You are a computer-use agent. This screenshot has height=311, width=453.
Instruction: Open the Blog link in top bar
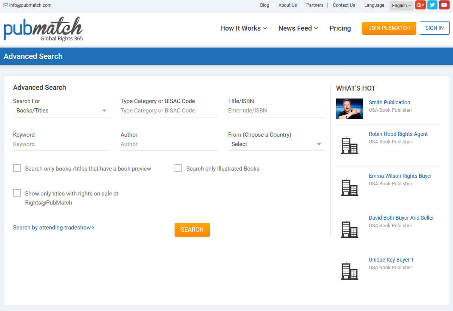pyautogui.click(x=264, y=5)
